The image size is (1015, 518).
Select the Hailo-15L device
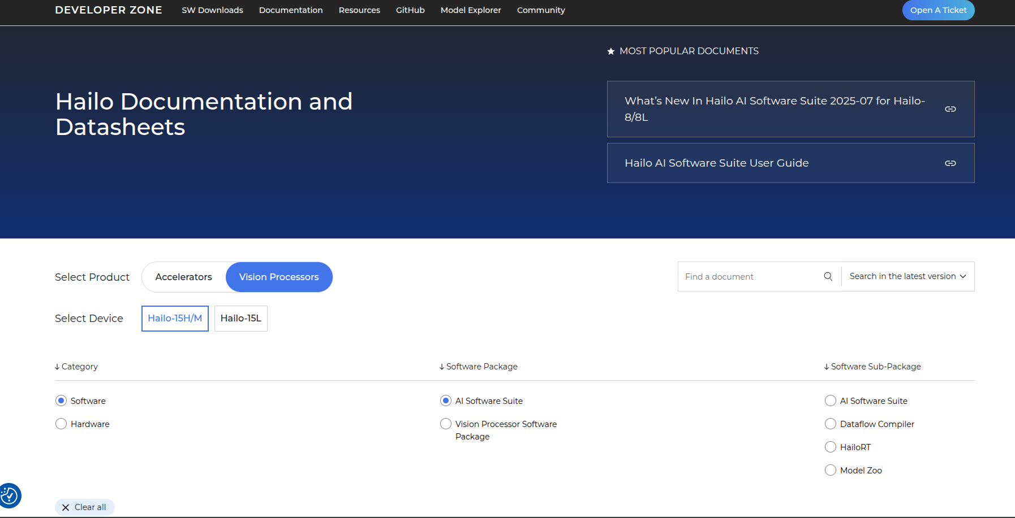click(x=241, y=319)
